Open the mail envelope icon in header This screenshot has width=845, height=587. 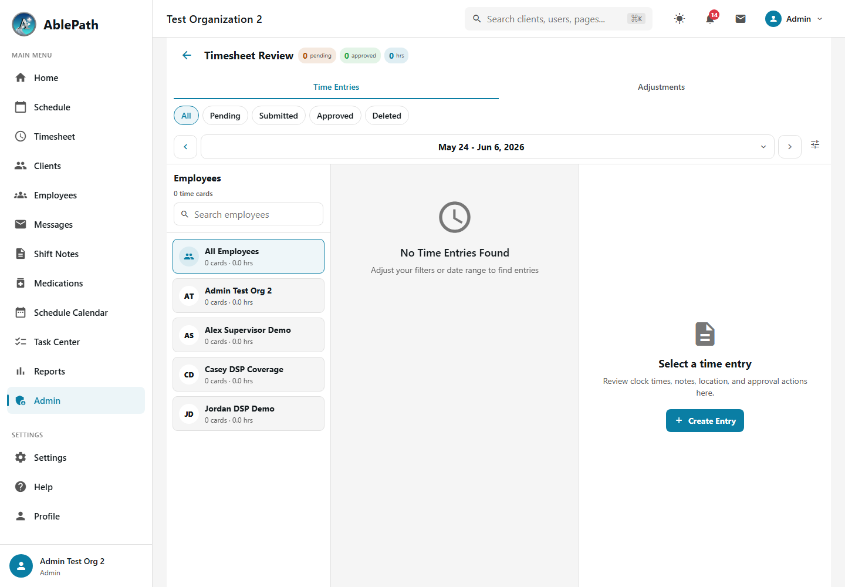(741, 19)
